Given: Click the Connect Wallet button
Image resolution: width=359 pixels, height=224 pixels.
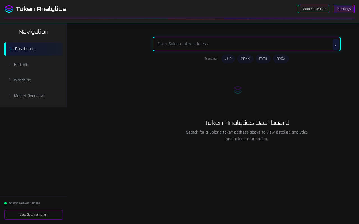Looking at the screenshot, I should 314,9.
